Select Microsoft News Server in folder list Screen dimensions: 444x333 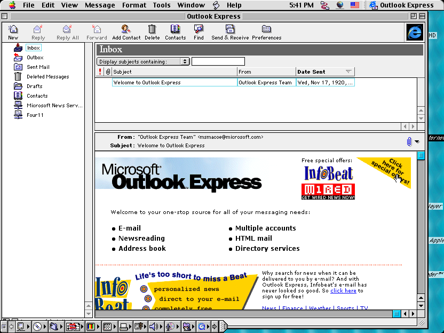click(54, 106)
